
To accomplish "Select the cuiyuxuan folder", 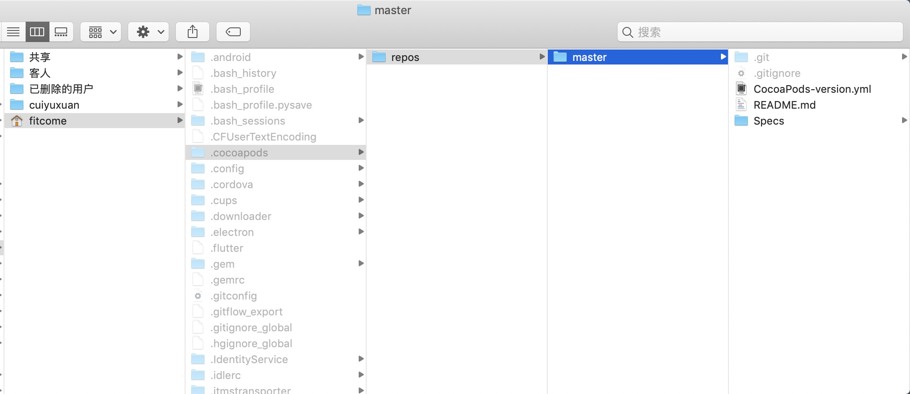I will click(x=94, y=105).
